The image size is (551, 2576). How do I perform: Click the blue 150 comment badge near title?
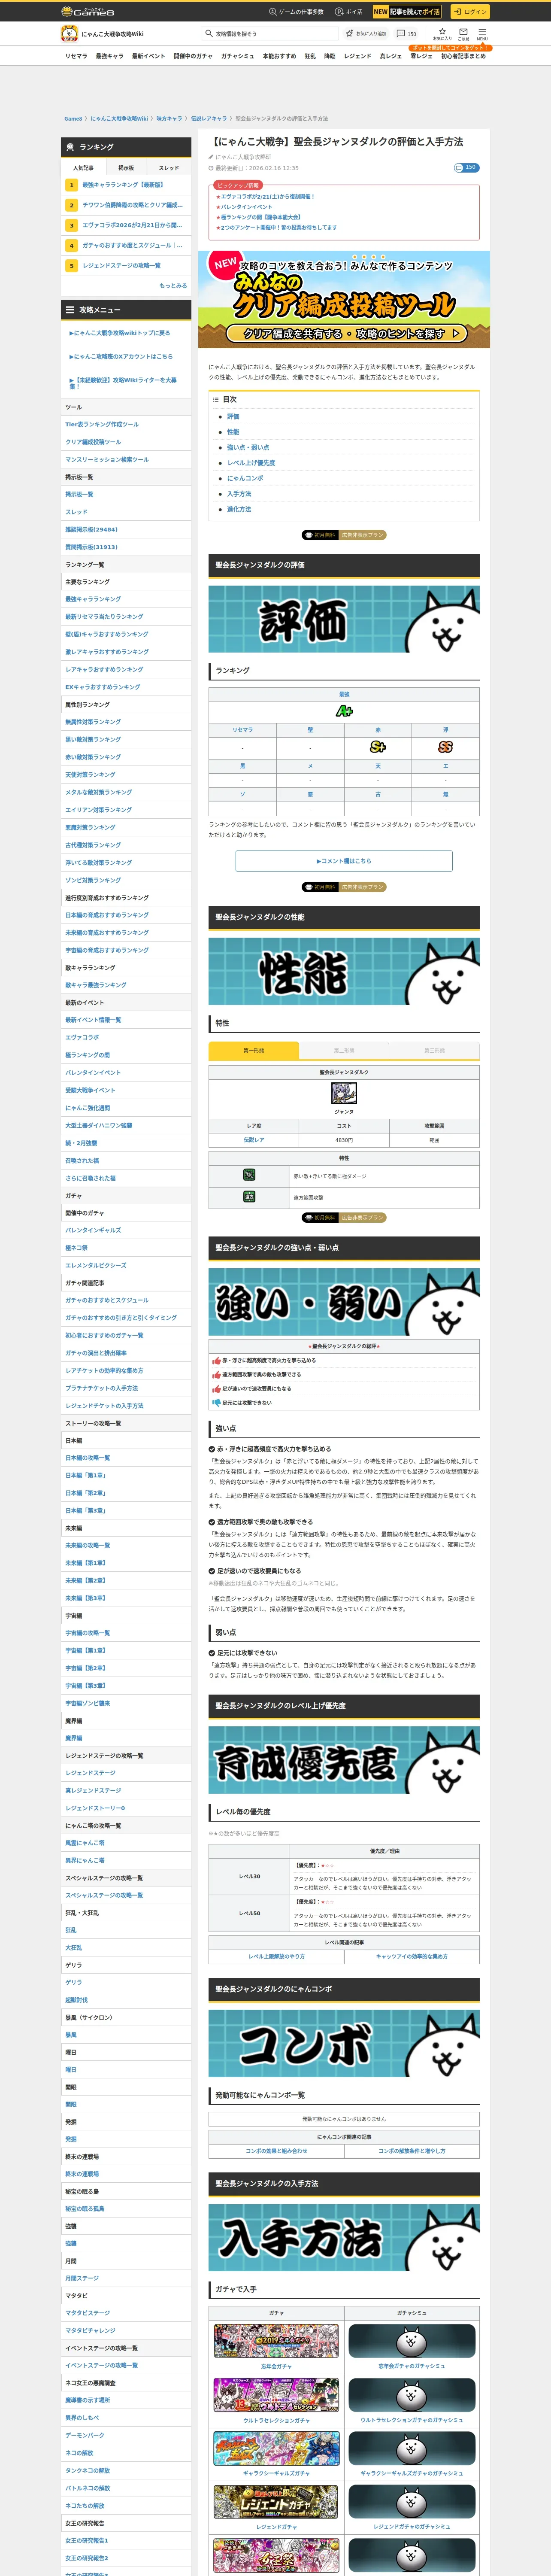466,168
